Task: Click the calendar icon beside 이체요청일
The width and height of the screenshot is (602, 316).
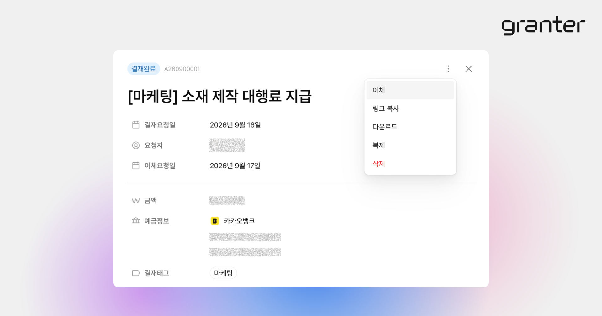Action: pos(136,166)
